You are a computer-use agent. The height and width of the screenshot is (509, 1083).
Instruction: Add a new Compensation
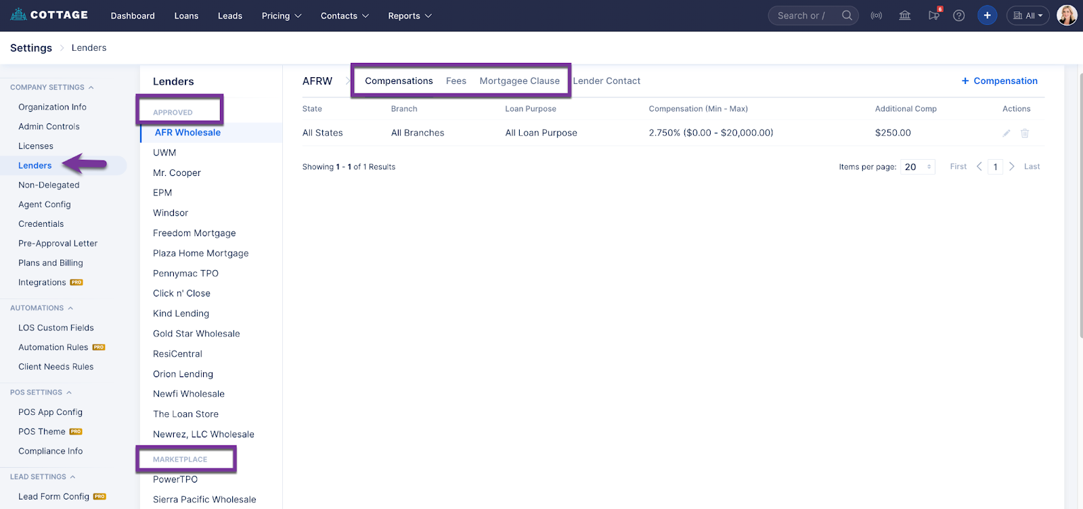point(1000,81)
